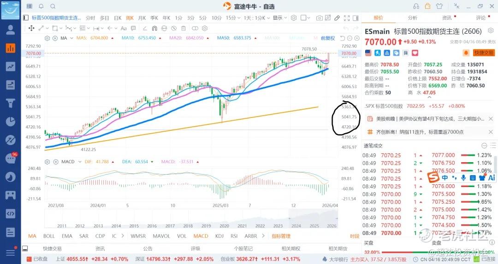This screenshot has width=498, height=264.
Task: Toggle the magnet snap mode
Action: [x=154, y=28]
